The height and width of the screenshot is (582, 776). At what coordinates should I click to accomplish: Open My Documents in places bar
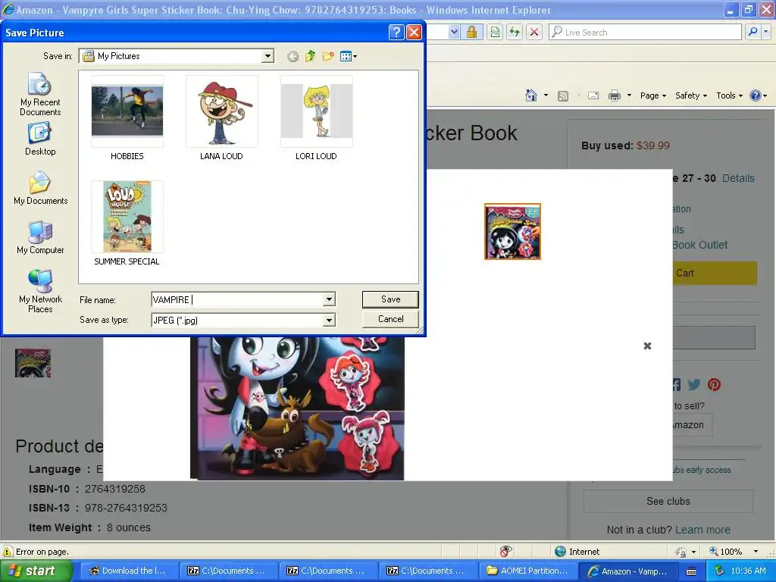pyautogui.click(x=40, y=188)
